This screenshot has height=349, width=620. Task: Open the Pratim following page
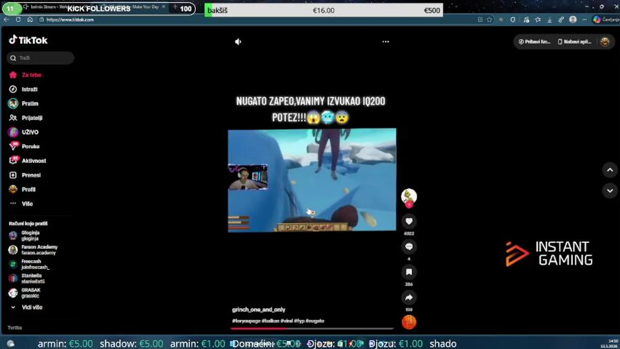pos(24,104)
